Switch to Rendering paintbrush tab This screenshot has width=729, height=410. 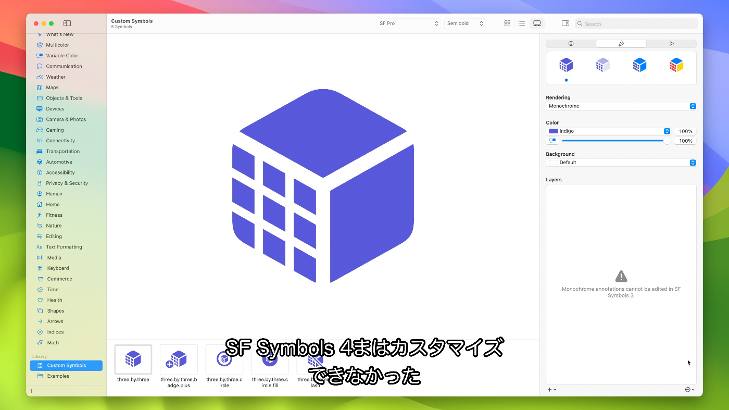pyautogui.click(x=621, y=44)
